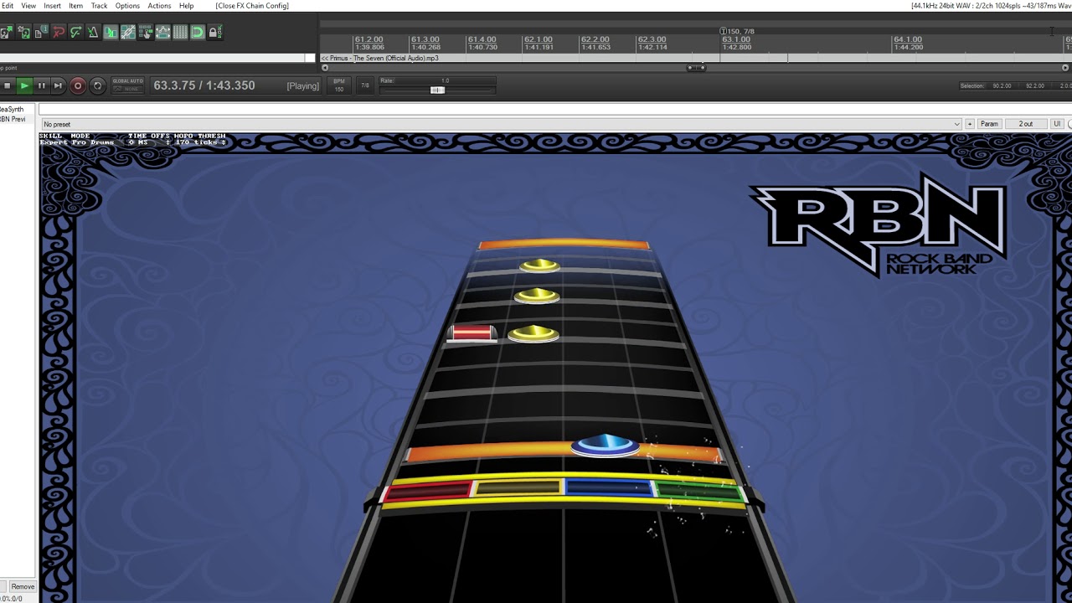Open the No preset dropdown
This screenshot has width=1072, height=603.
[500, 124]
